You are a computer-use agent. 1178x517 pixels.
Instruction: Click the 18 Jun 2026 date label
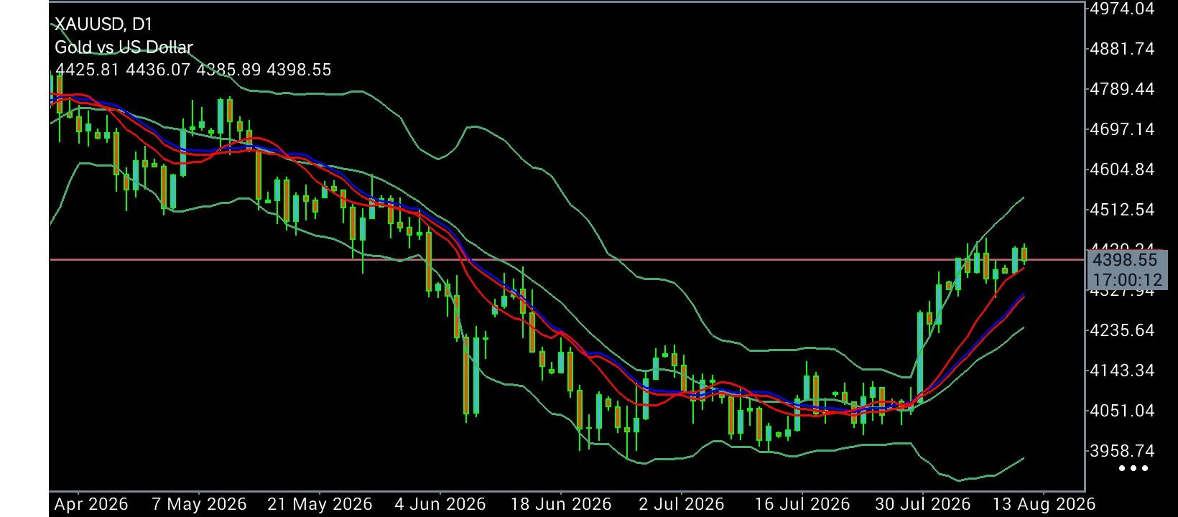[x=561, y=504]
